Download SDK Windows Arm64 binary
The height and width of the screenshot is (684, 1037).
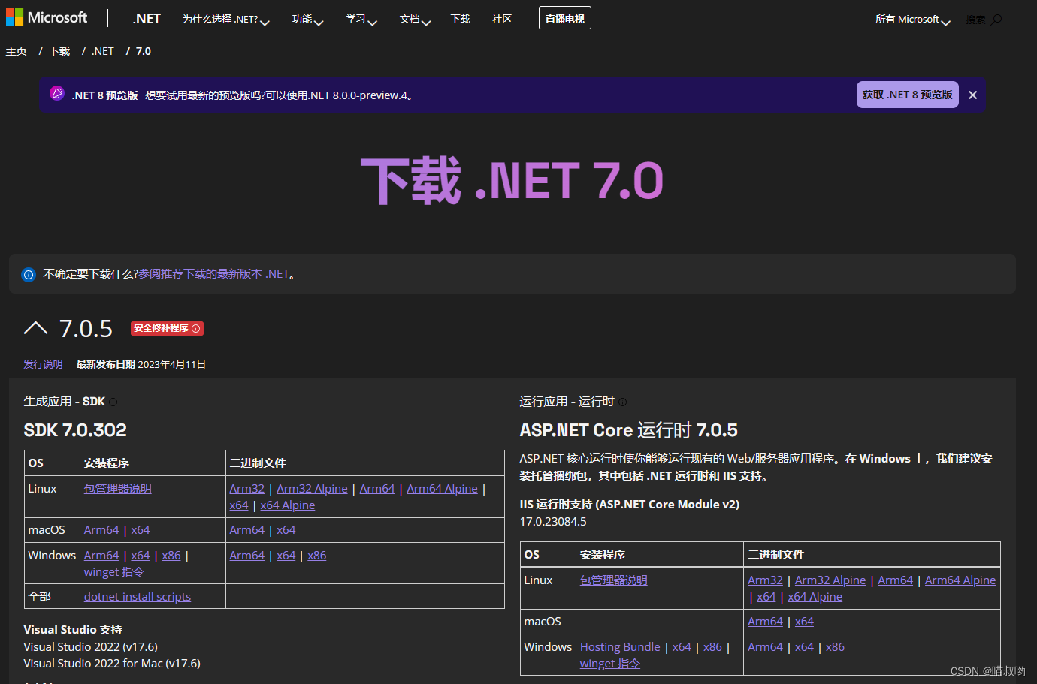click(247, 555)
